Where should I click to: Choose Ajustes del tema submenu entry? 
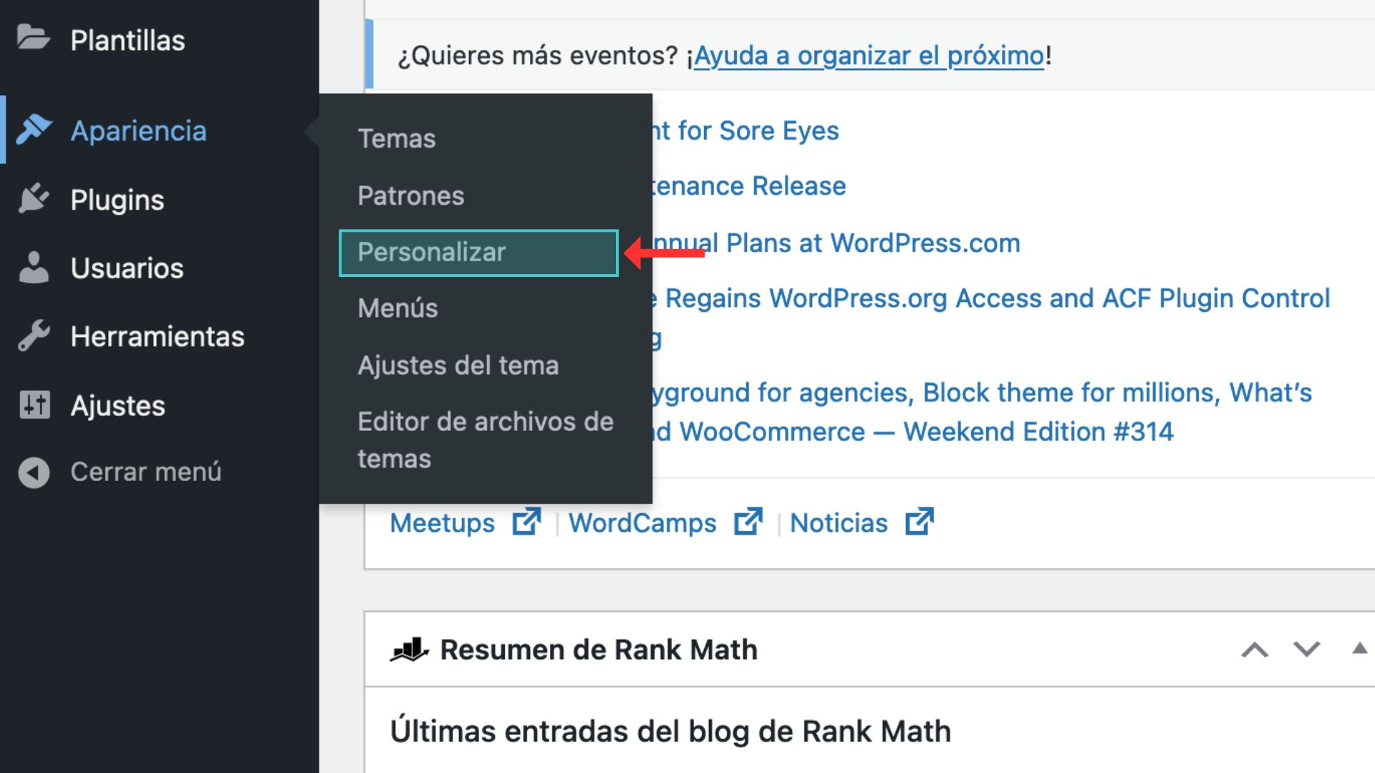coord(458,366)
